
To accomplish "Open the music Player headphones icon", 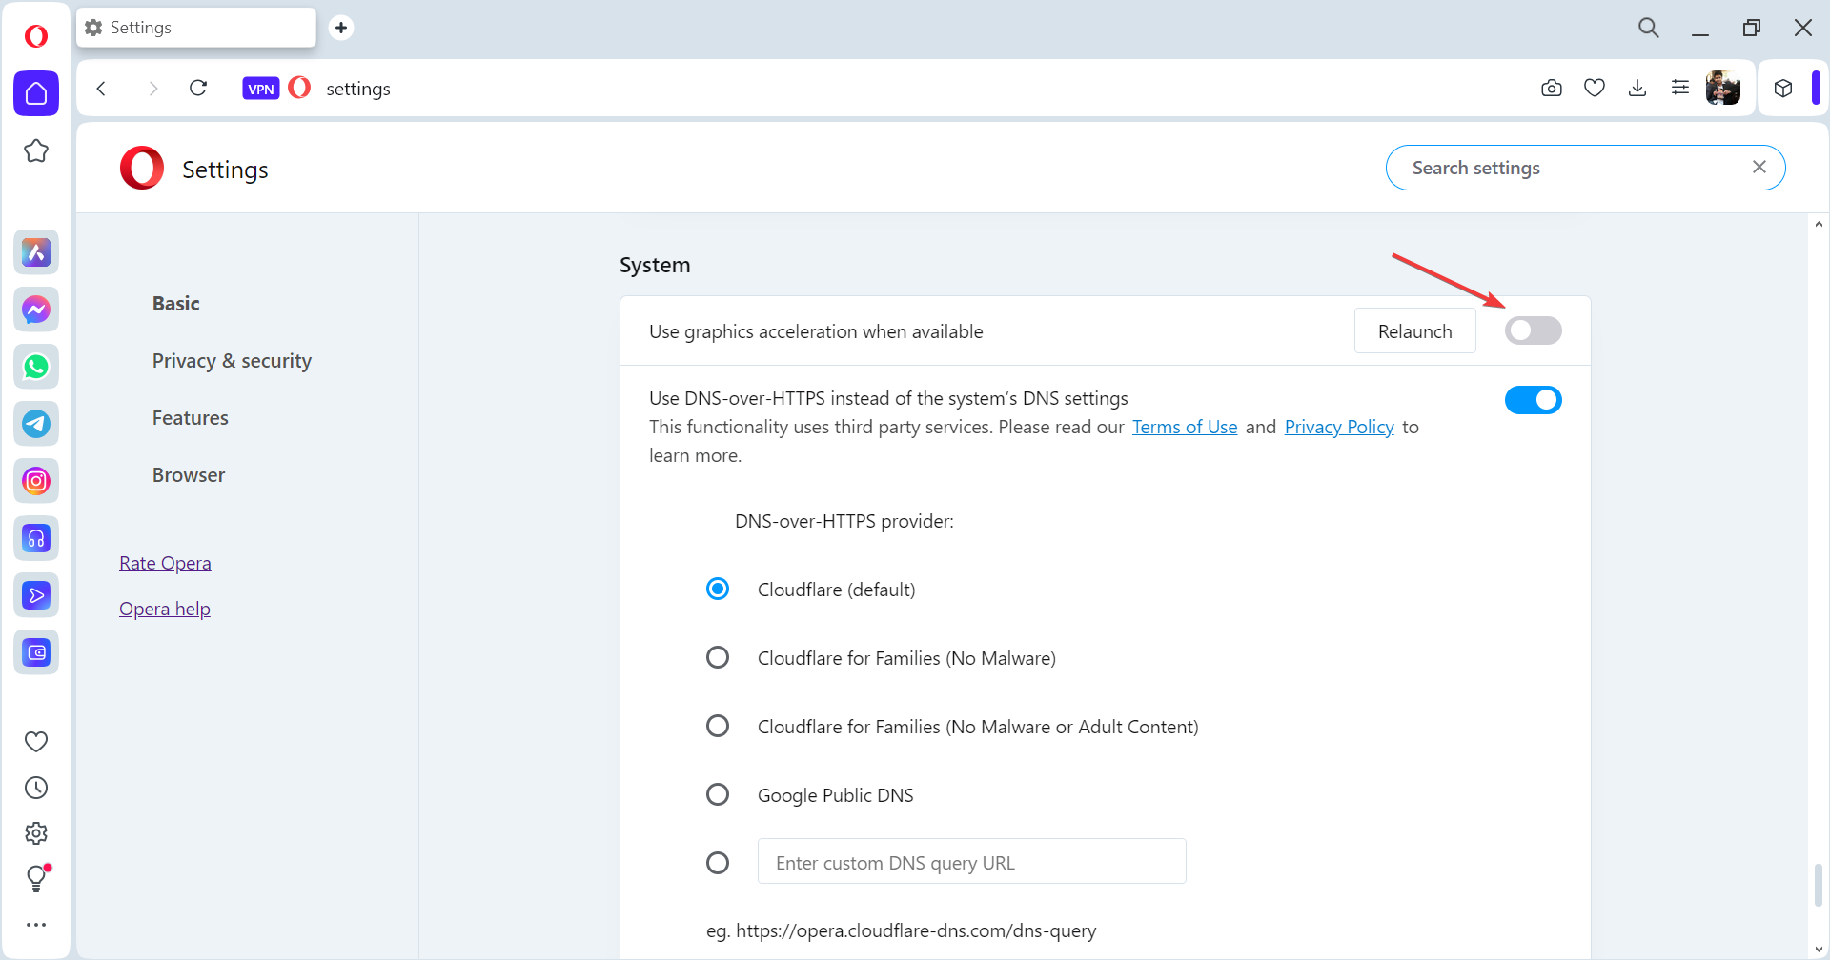I will [36, 538].
